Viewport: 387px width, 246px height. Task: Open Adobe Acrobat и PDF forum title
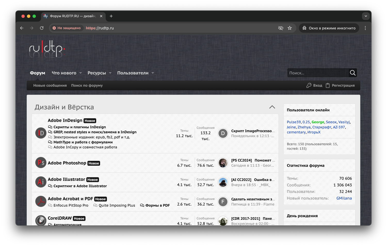(70, 199)
